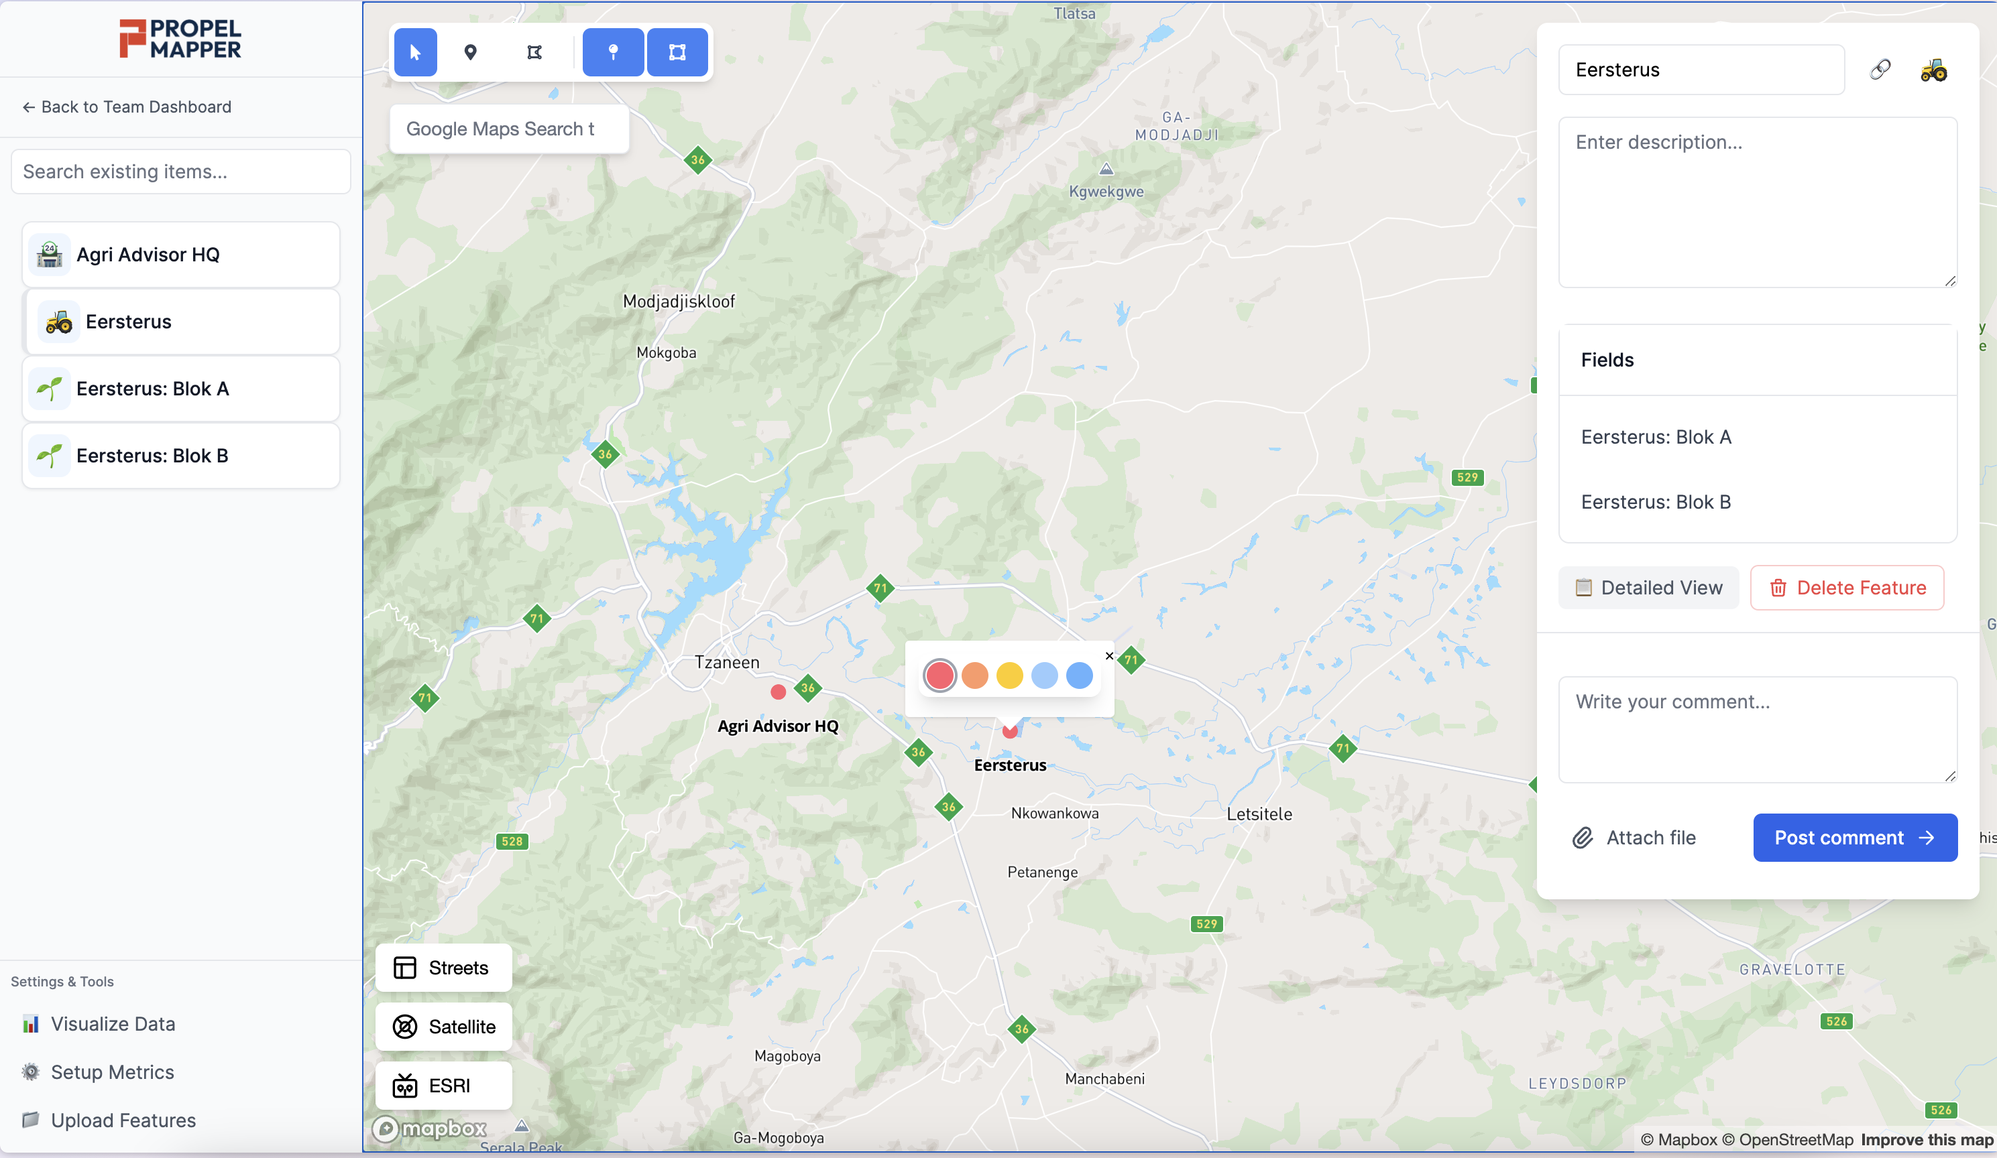The height and width of the screenshot is (1158, 1997).
Task: Go back to Team Dashboard
Action: pyautogui.click(x=127, y=107)
